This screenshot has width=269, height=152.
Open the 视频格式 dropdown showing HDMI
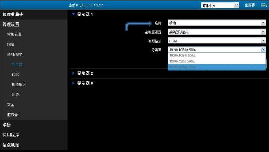tap(217, 41)
